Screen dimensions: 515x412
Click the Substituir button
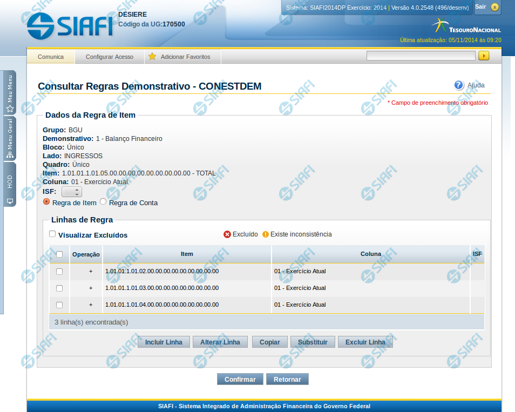click(313, 342)
